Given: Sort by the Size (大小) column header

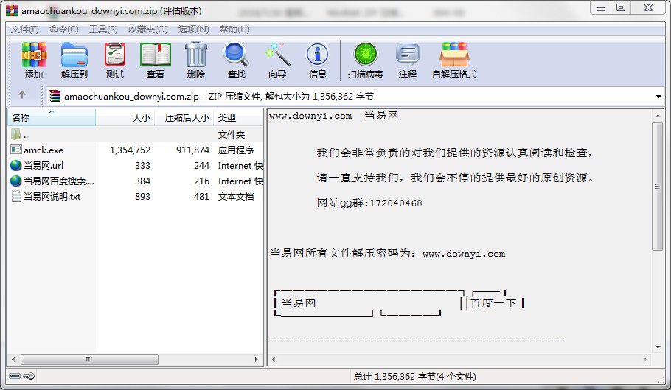Looking at the screenshot, I should pyautogui.click(x=125, y=117).
